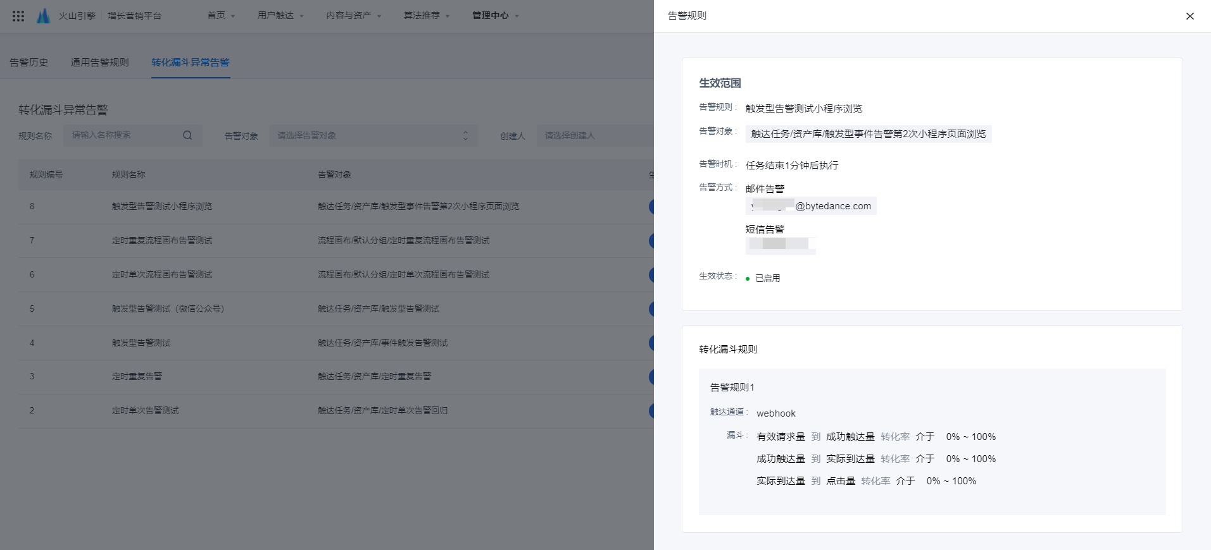Open the 内容与资产 menu
The height and width of the screenshot is (550, 1211).
point(353,16)
